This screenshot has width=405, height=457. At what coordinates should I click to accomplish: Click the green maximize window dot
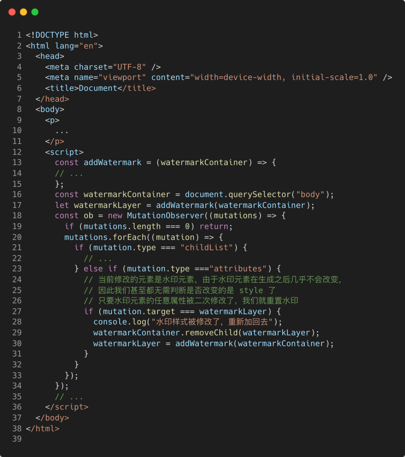point(35,12)
